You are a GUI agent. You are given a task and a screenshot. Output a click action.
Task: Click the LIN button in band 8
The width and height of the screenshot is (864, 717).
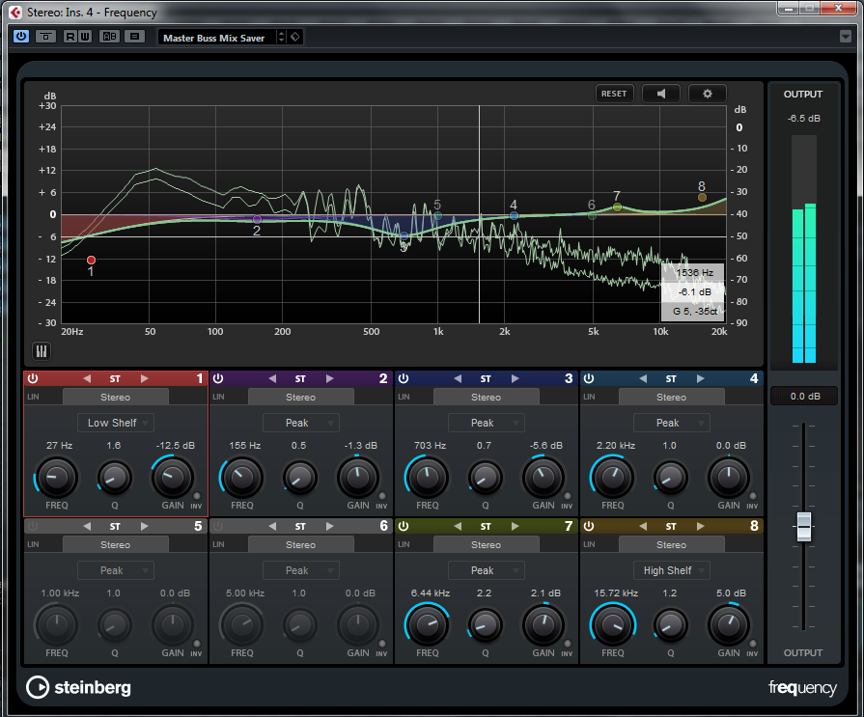point(589,544)
